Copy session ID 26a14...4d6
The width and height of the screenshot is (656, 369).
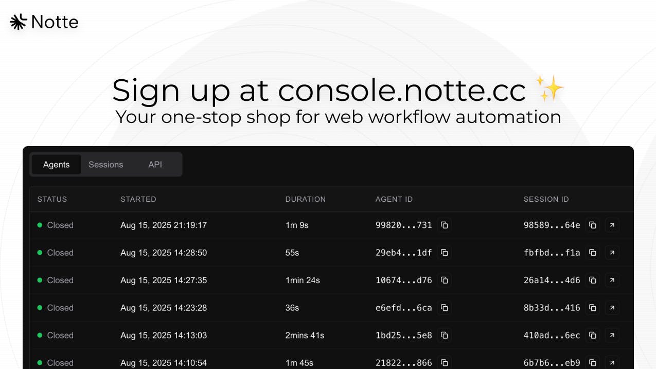coord(593,280)
